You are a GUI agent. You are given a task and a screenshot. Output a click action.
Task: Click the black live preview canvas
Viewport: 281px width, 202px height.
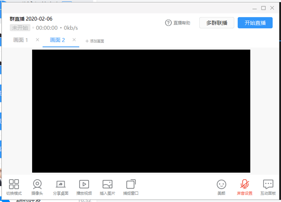coord(141,111)
